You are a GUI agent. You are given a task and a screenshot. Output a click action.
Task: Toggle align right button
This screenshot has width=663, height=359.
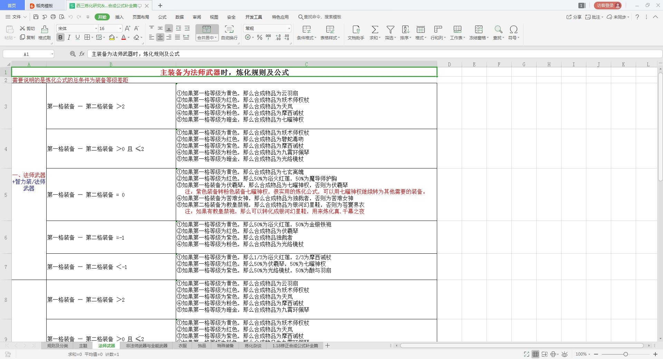(x=169, y=37)
